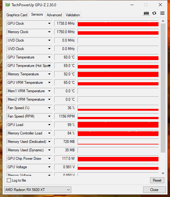Click the 65.0 °C VRM Temperature value
Viewport: 170px width, 197px height.
click(x=65, y=83)
